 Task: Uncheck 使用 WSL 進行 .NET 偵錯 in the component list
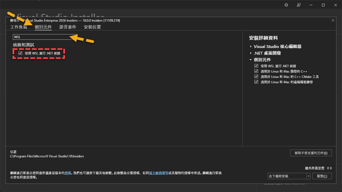20,53
